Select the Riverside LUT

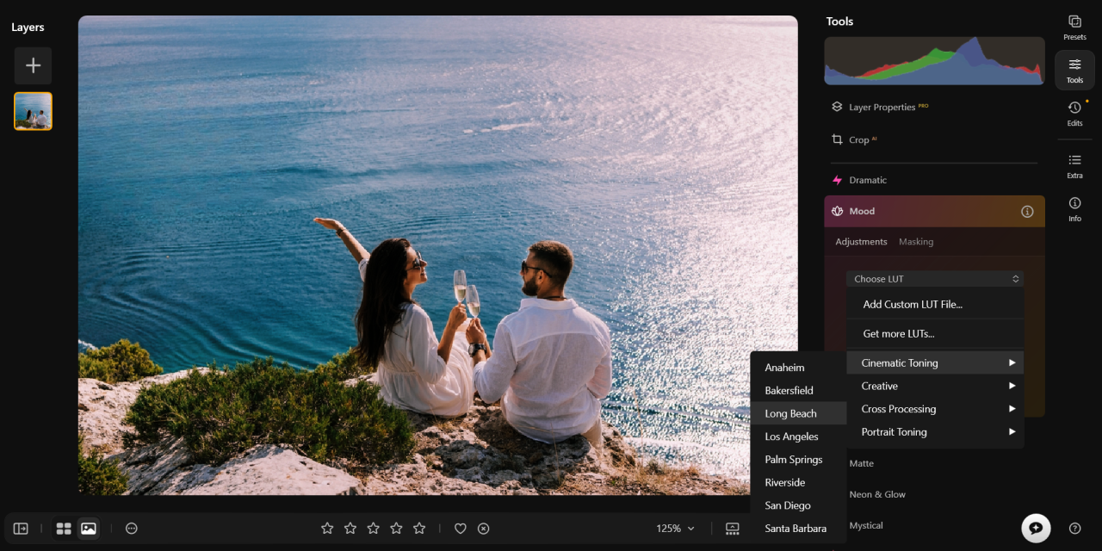point(799,482)
